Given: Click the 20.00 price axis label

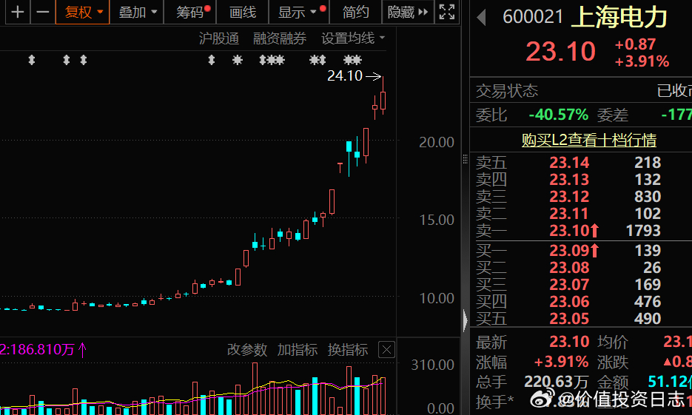Looking at the screenshot, I should [x=437, y=143].
